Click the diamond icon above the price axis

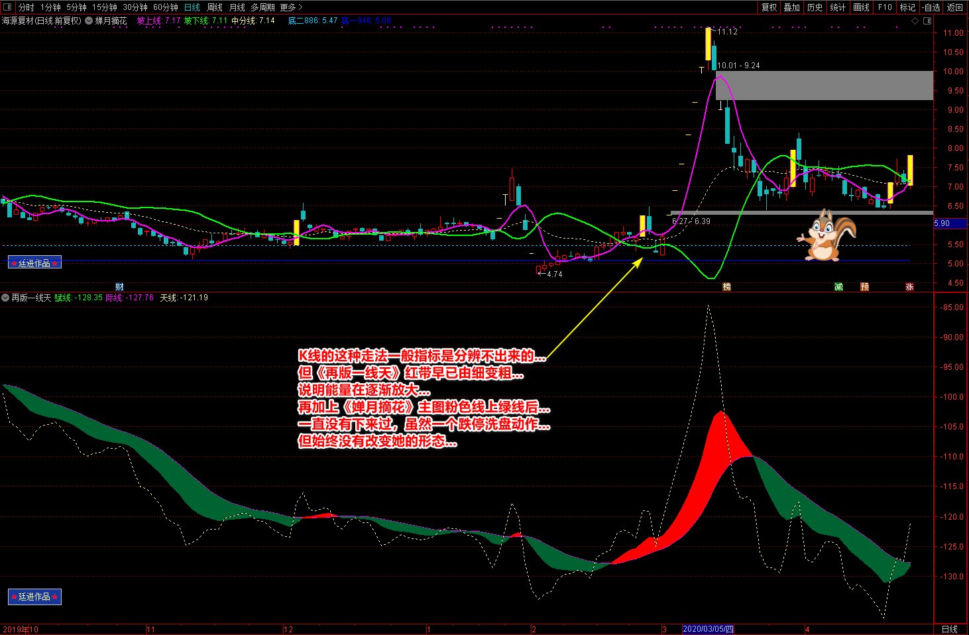tap(915, 21)
